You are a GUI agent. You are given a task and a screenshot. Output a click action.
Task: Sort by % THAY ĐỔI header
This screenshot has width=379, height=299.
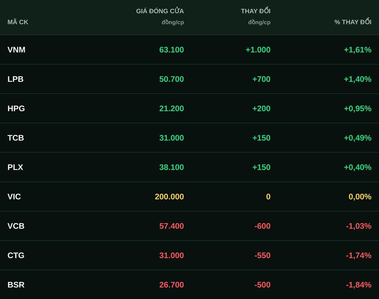[353, 22]
